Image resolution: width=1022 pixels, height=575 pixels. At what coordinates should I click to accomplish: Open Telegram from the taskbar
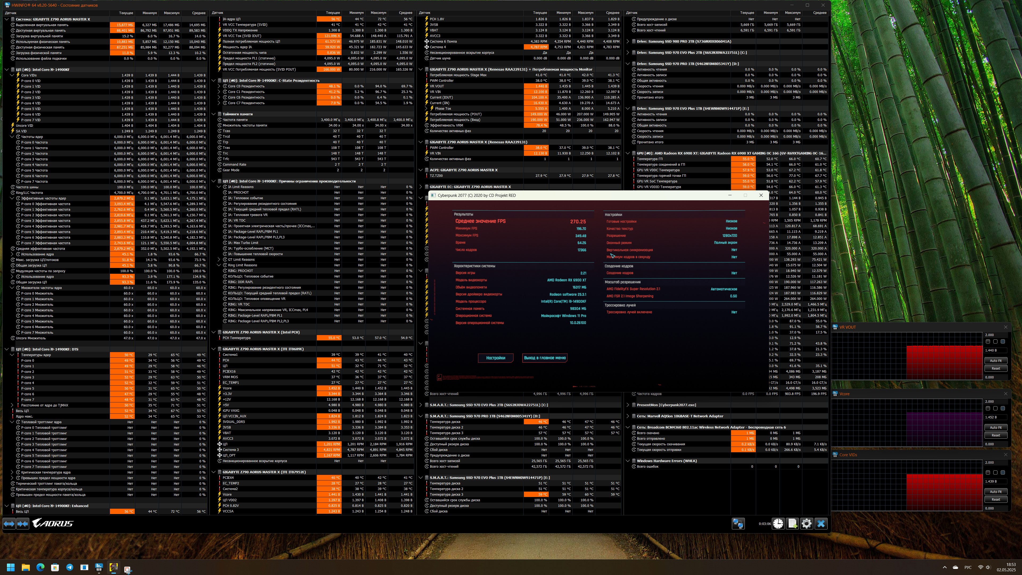pyautogui.click(x=69, y=567)
